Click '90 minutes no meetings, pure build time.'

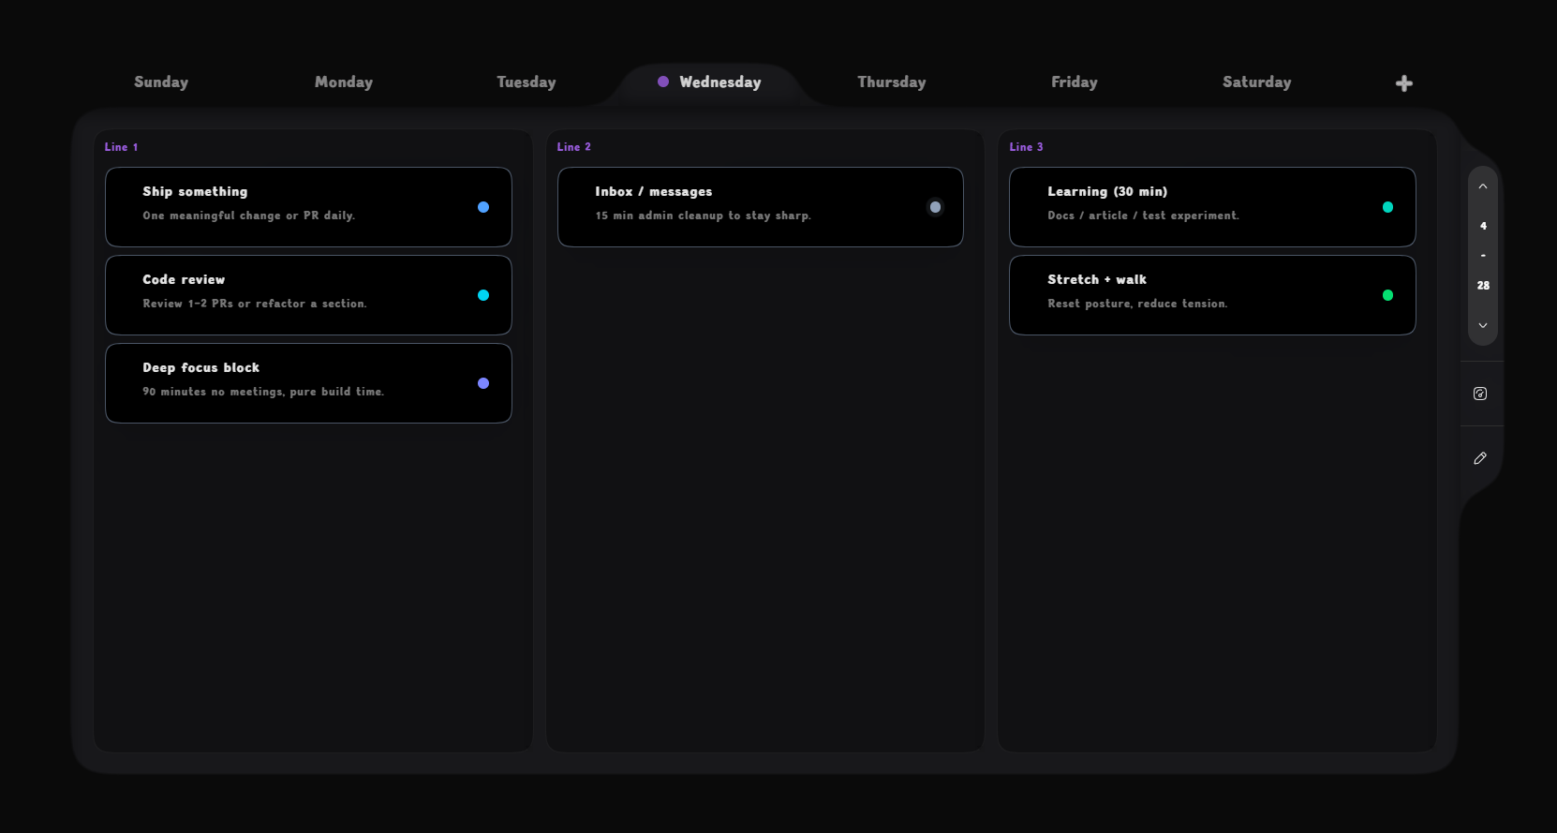click(x=263, y=392)
